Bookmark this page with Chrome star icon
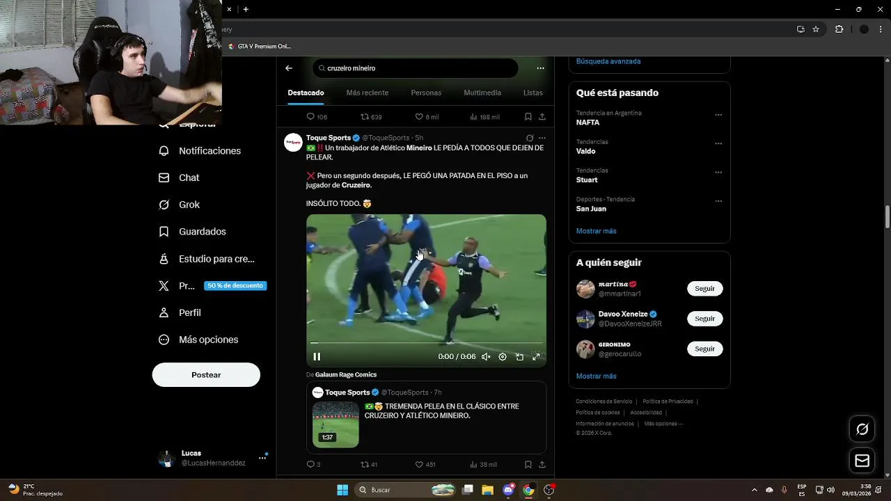The image size is (891, 501). click(x=816, y=29)
